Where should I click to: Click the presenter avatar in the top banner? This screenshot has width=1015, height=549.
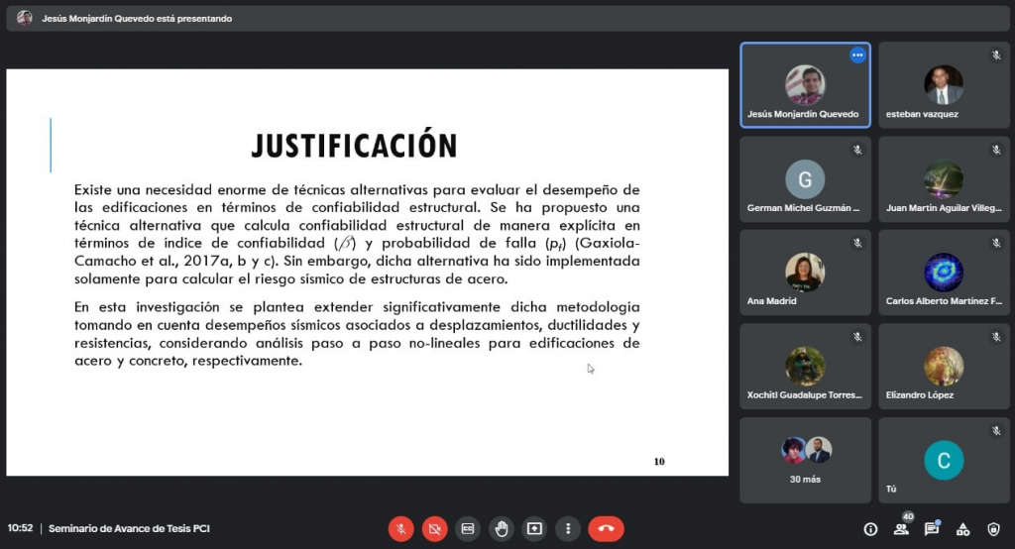pyautogui.click(x=25, y=18)
